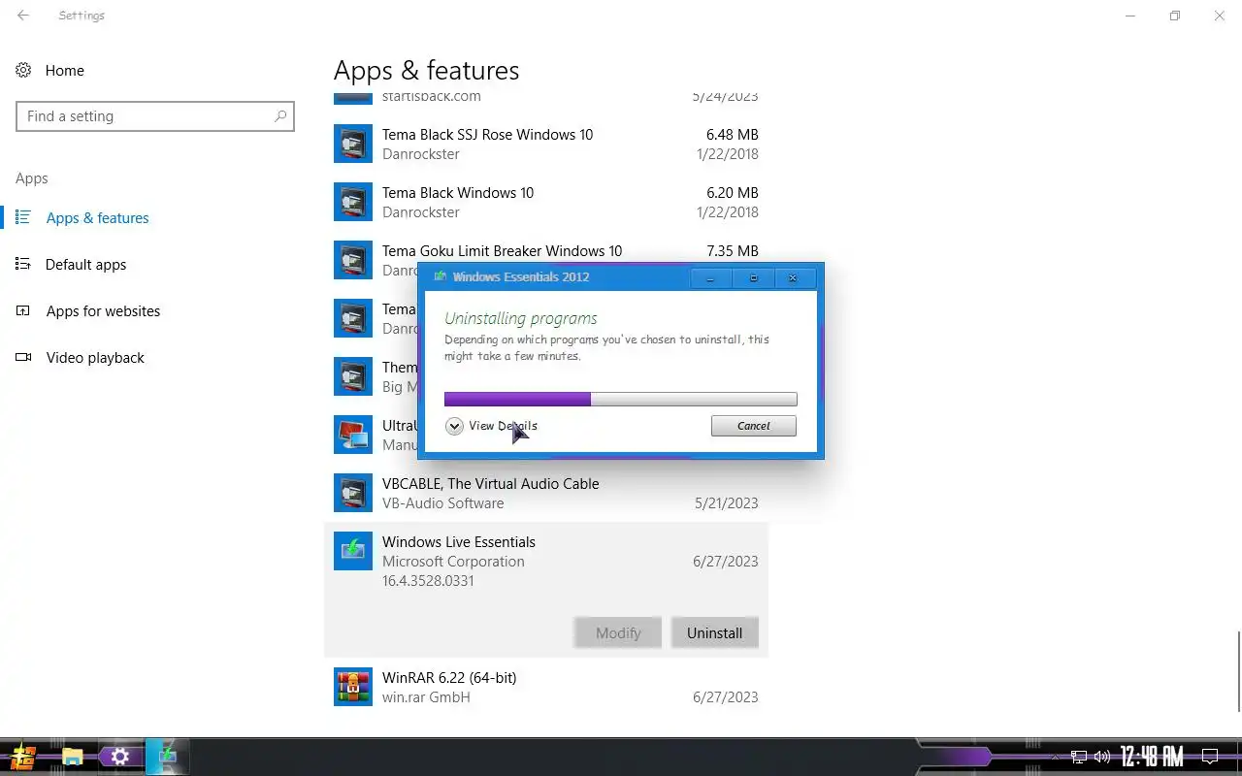
Task: Click the VB-Audio Software publisher text
Action: point(442,502)
